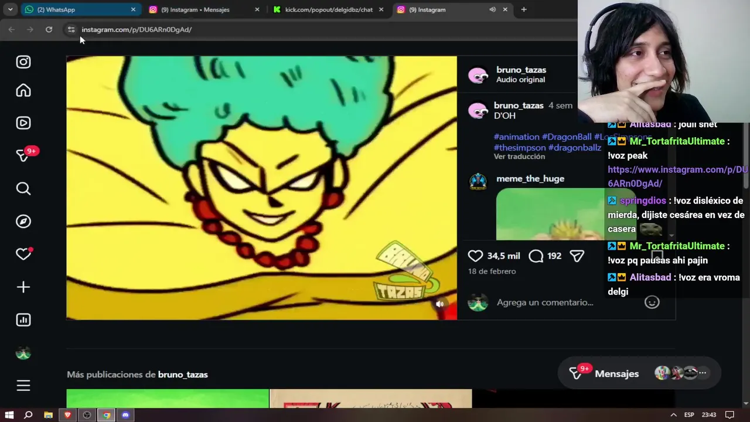750x422 pixels.
Task: Switch to the Instagram Mensajes tab
Action: pyautogui.click(x=204, y=9)
